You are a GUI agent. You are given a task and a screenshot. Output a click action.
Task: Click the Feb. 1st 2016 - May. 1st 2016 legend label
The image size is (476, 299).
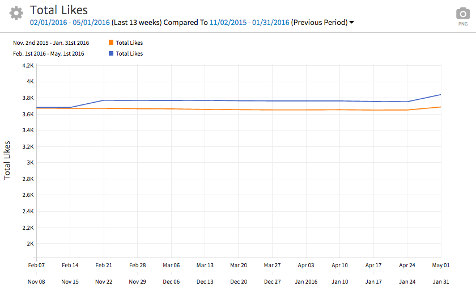pyautogui.click(x=49, y=53)
